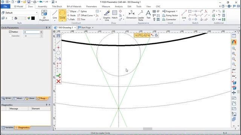The width and height of the screenshot is (241, 135).
Task: Open the Help question mark icon
Action: pyautogui.click(x=223, y=6)
